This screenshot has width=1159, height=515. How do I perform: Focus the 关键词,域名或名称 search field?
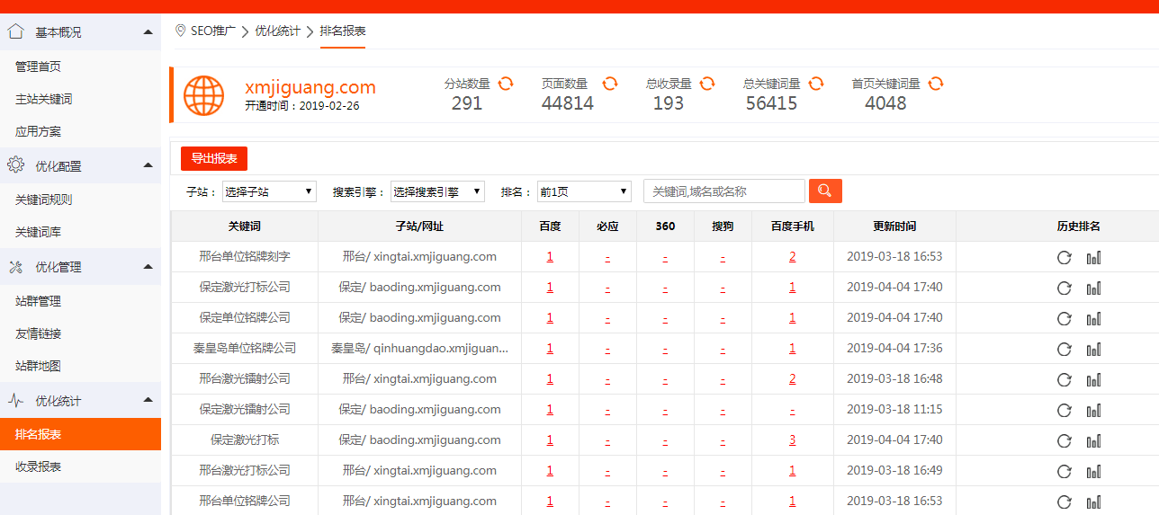(x=724, y=191)
